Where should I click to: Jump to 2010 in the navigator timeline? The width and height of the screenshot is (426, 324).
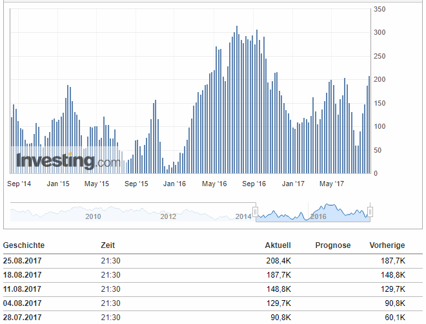tap(94, 216)
